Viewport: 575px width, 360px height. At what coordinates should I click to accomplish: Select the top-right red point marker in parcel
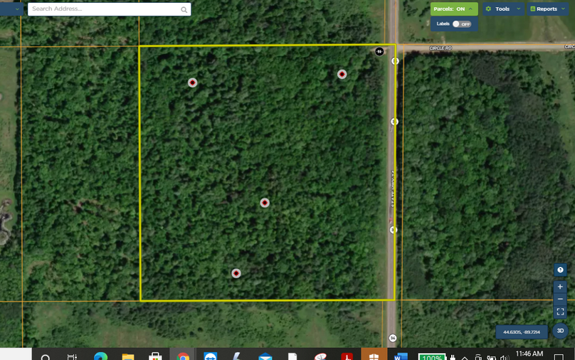[x=342, y=74]
